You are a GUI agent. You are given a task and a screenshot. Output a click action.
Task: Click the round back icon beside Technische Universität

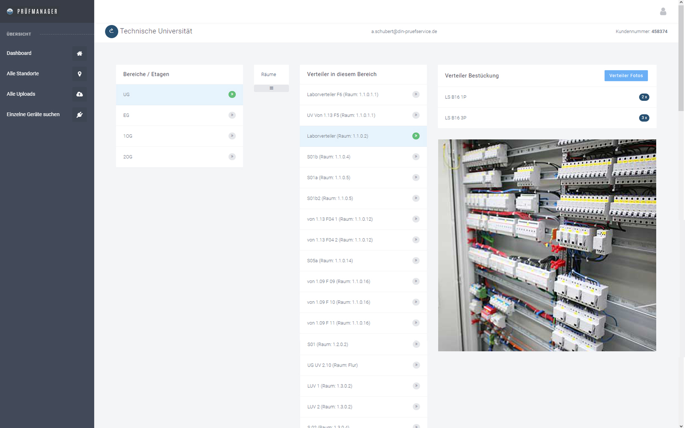pyautogui.click(x=111, y=31)
